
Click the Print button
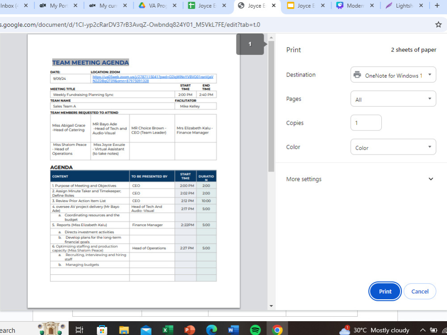click(x=385, y=291)
